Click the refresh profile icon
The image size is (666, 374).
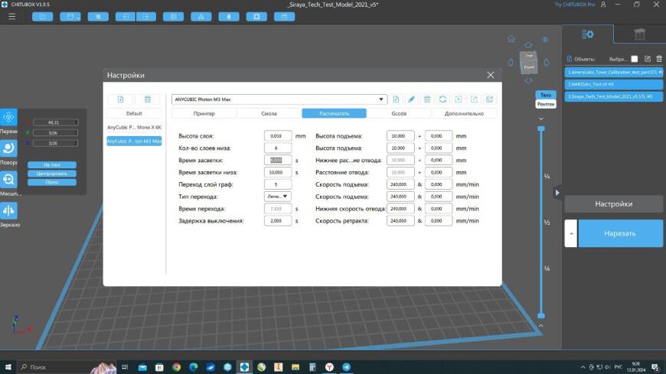[x=442, y=99]
